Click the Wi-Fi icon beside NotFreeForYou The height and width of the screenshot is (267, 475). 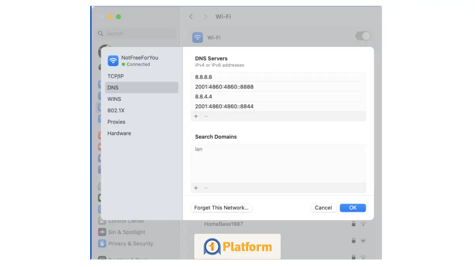(113, 61)
